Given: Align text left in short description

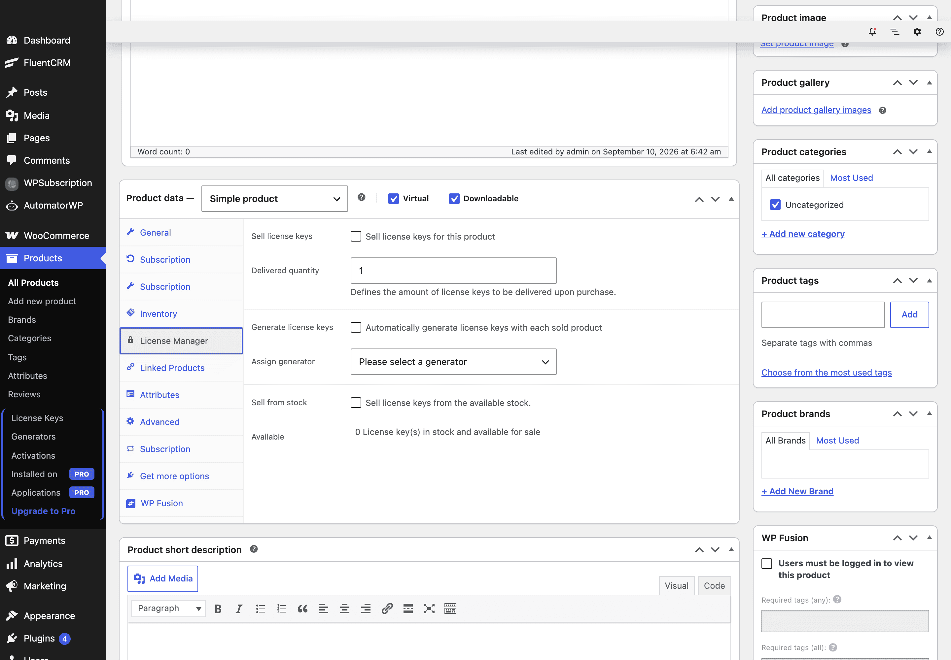Looking at the screenshot, I should click(x=324, y=608).
